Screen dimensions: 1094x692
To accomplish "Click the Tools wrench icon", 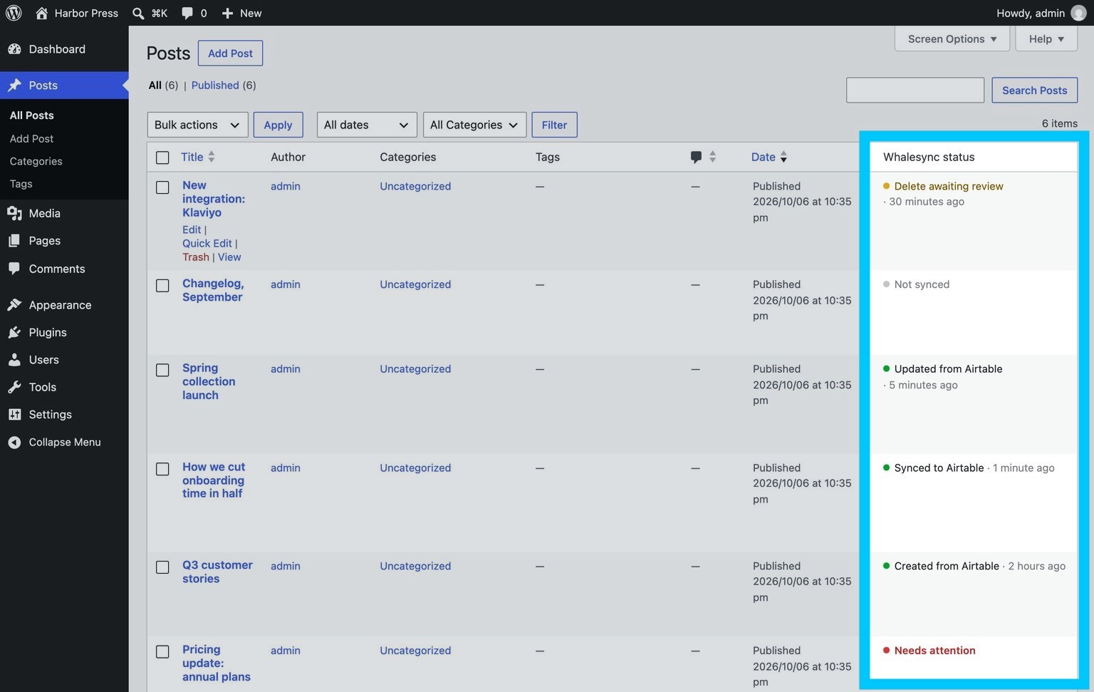I will coord(14,387).
